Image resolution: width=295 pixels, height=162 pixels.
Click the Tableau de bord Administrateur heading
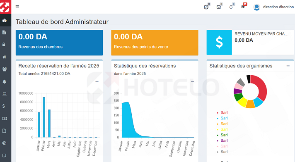tap(62, 22)
